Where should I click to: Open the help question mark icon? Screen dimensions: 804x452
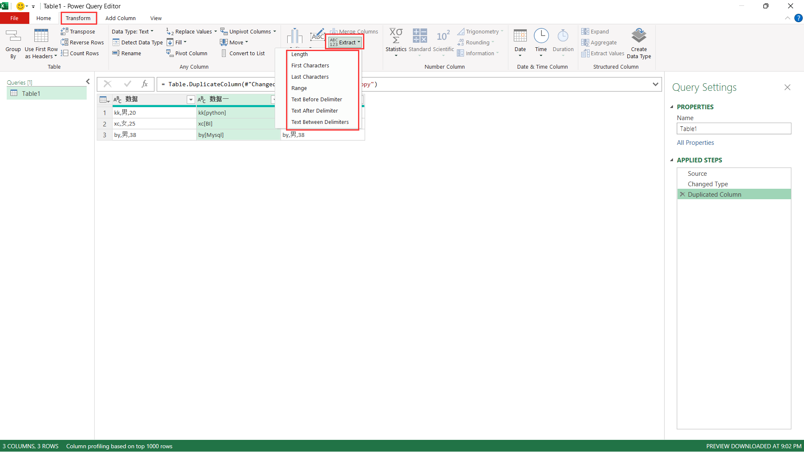[798, 18]
